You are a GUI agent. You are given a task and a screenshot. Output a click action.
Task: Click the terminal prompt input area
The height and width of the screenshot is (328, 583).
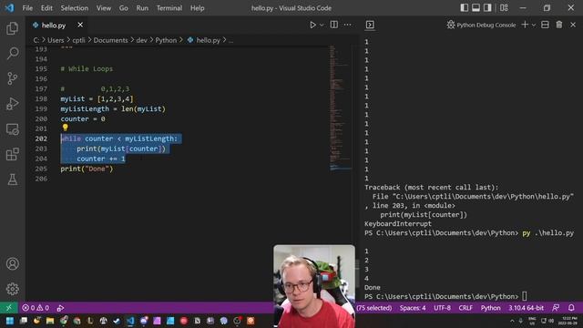[524, 296]
